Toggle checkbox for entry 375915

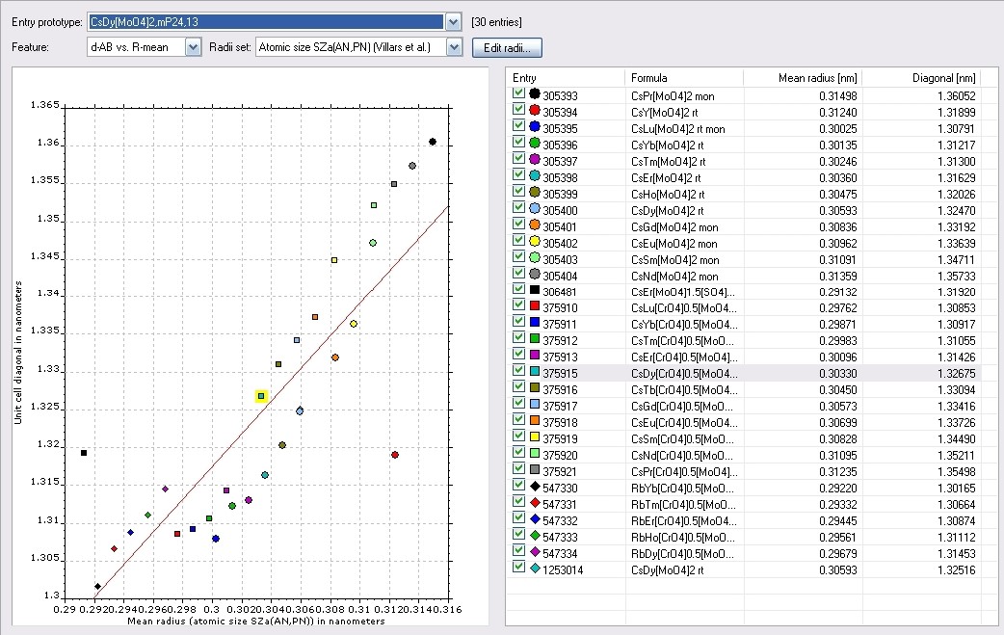tap(519, 371)
